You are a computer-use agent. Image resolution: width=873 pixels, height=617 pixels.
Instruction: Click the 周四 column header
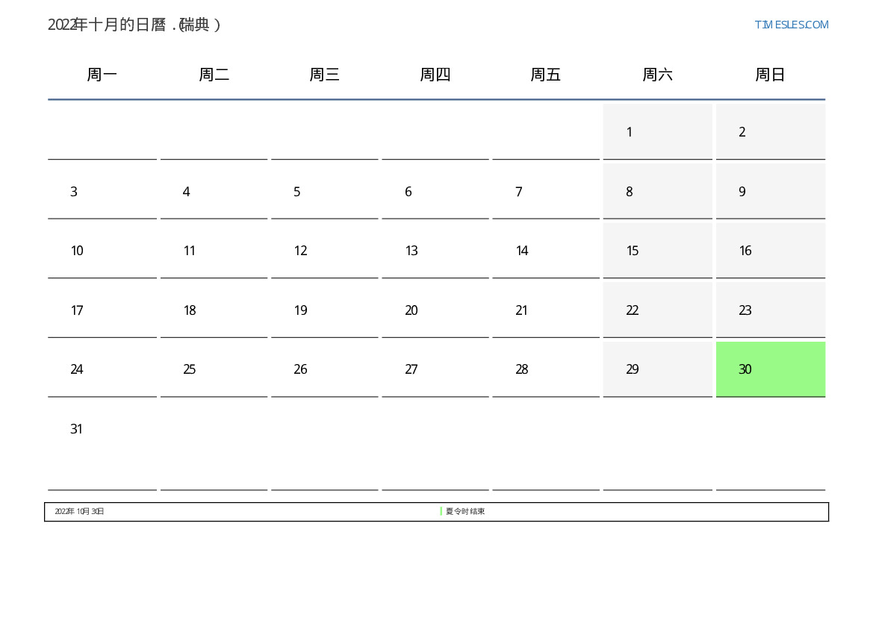435,75
